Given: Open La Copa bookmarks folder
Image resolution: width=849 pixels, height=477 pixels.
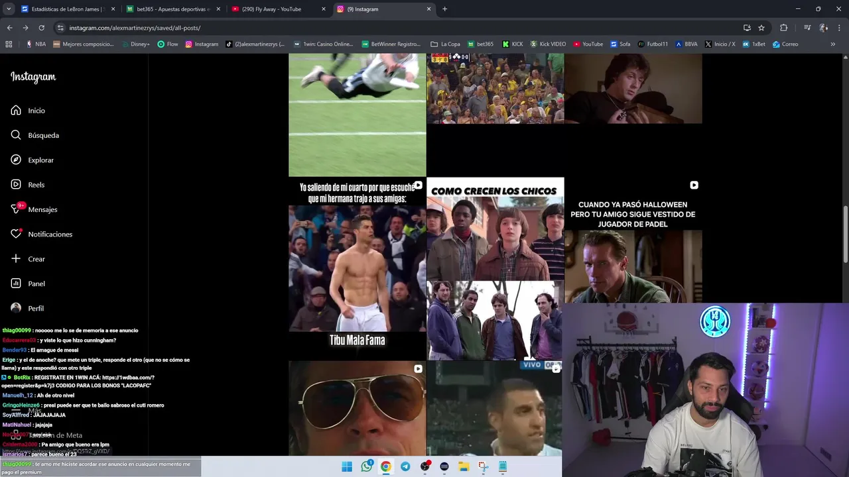Looking at the screenshot, I should [x=445, y=44].
